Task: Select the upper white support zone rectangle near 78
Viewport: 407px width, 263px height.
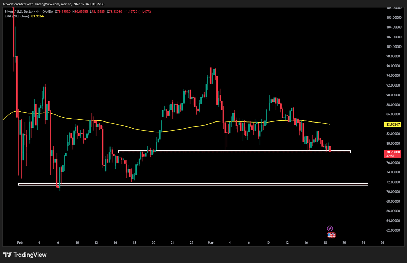Action: click(234, 152)
